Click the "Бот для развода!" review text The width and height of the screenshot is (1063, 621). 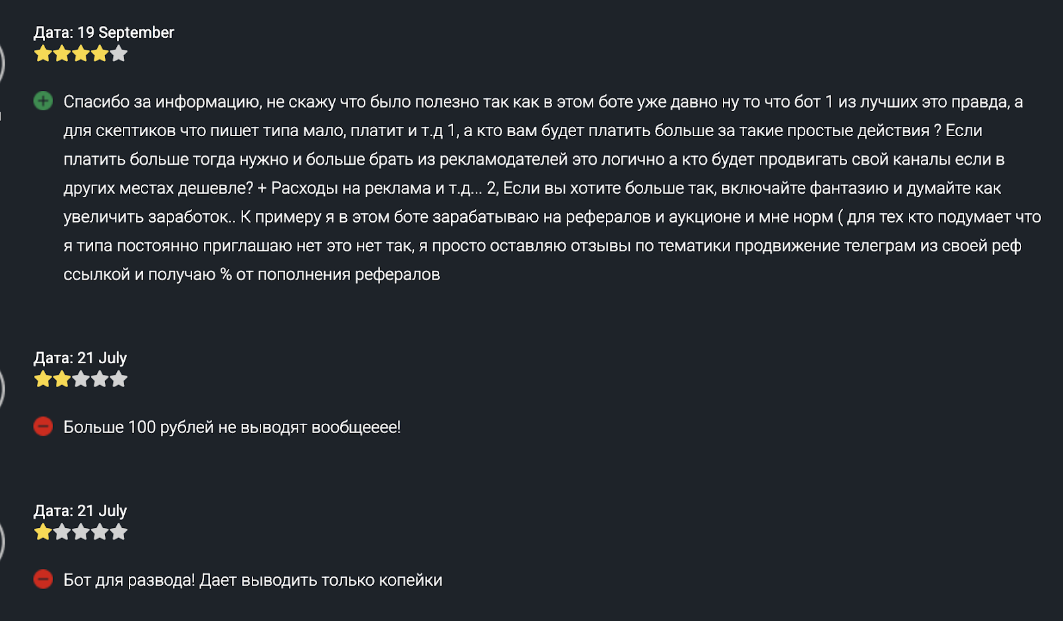coord(252,580)
